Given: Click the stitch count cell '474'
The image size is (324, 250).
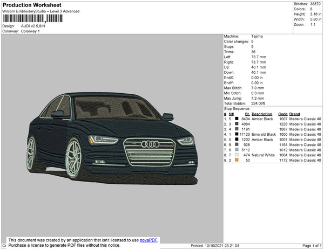Looking at the screenshot, I should tap(247, 155).
